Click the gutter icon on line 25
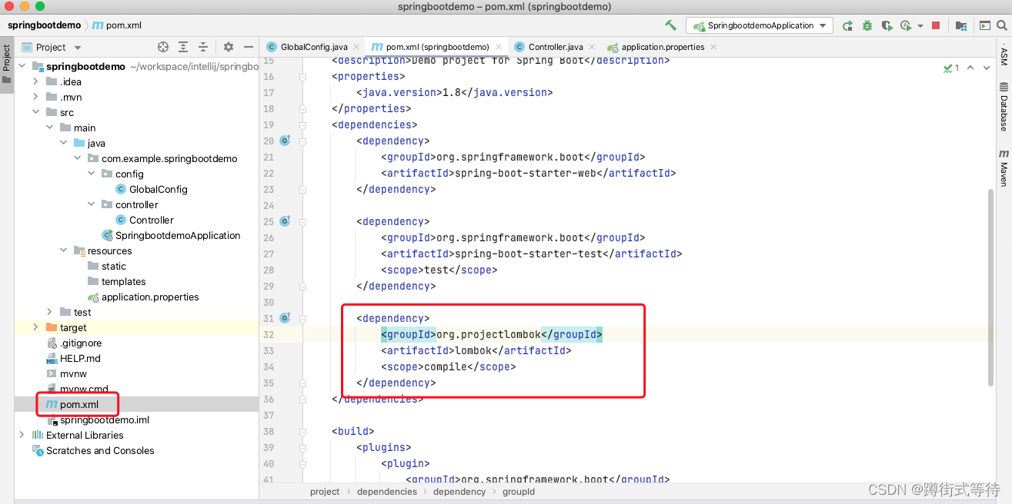 [285, 221]
